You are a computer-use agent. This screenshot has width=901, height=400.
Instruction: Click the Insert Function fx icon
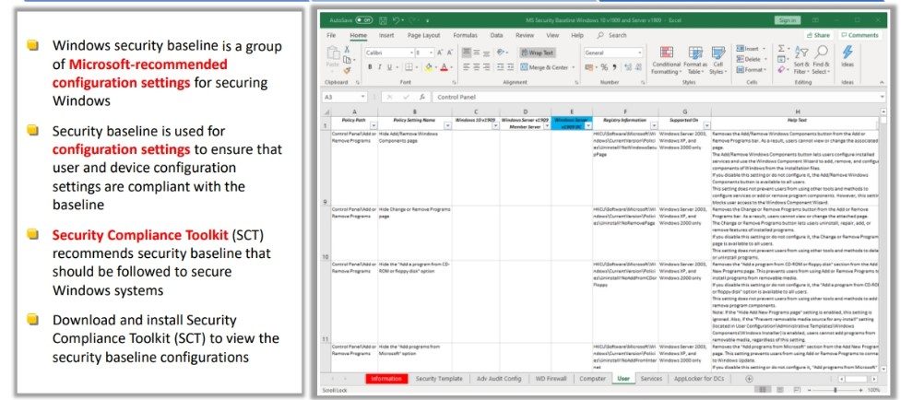point(421,97)
